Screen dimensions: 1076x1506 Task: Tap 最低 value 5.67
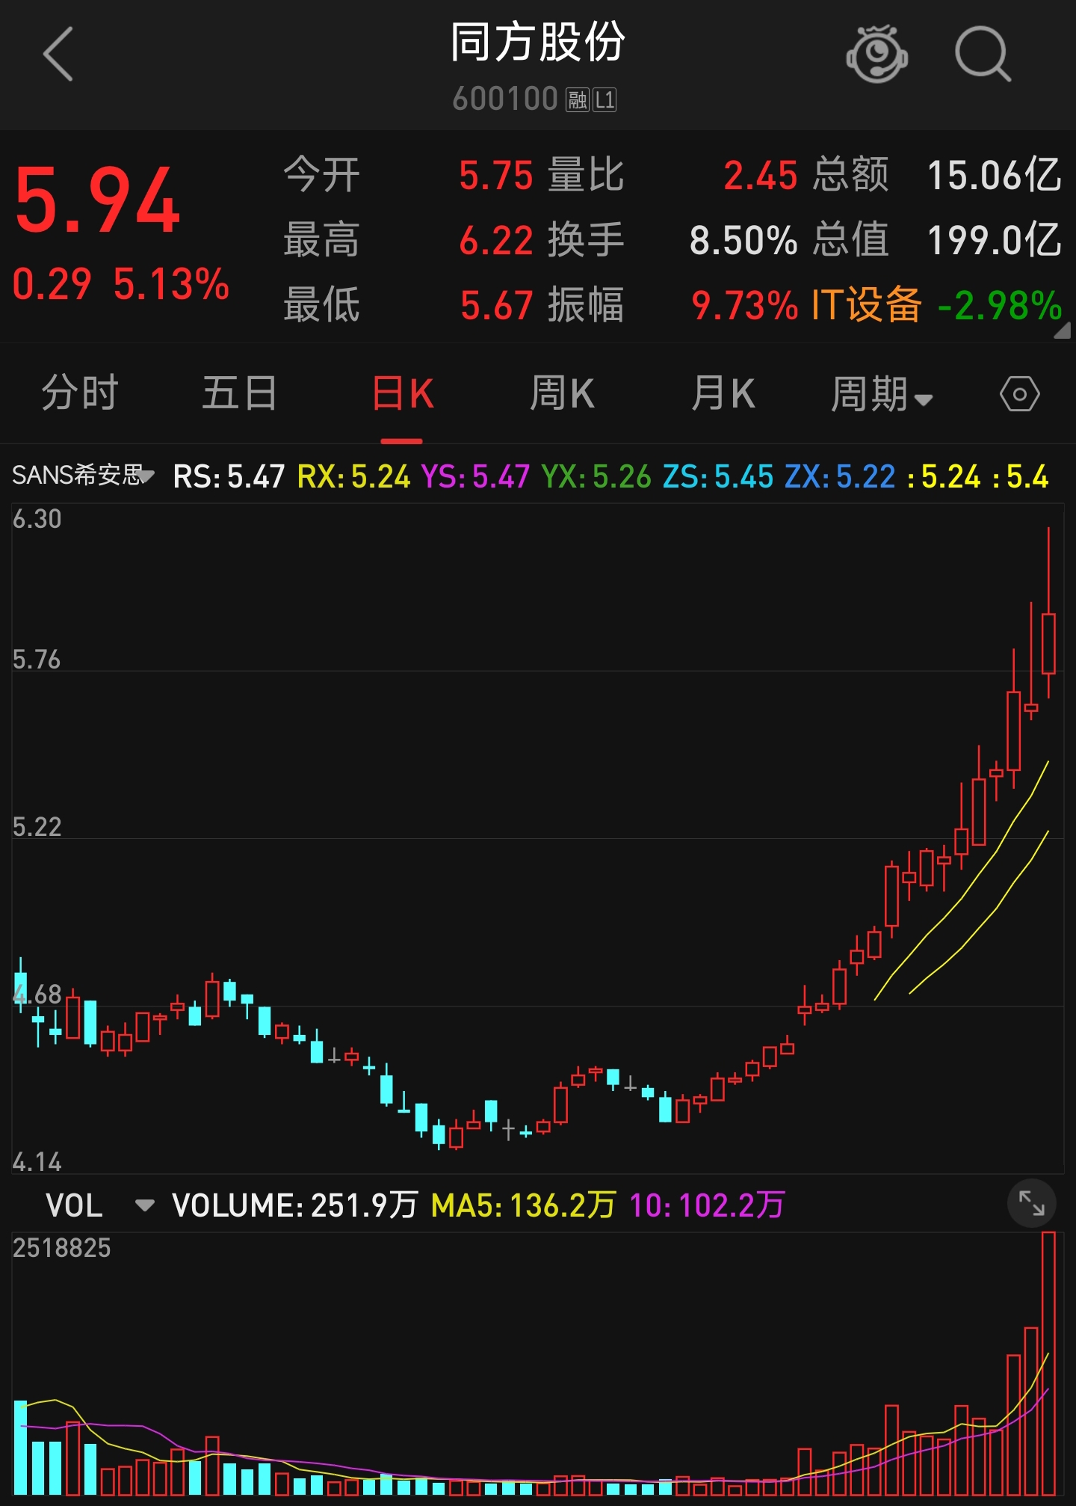tap(496, 305)
